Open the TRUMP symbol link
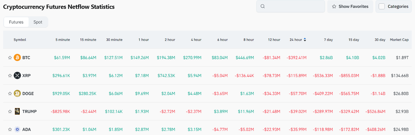415x135 pixels. pyautogui.click(x=30, y=111)
